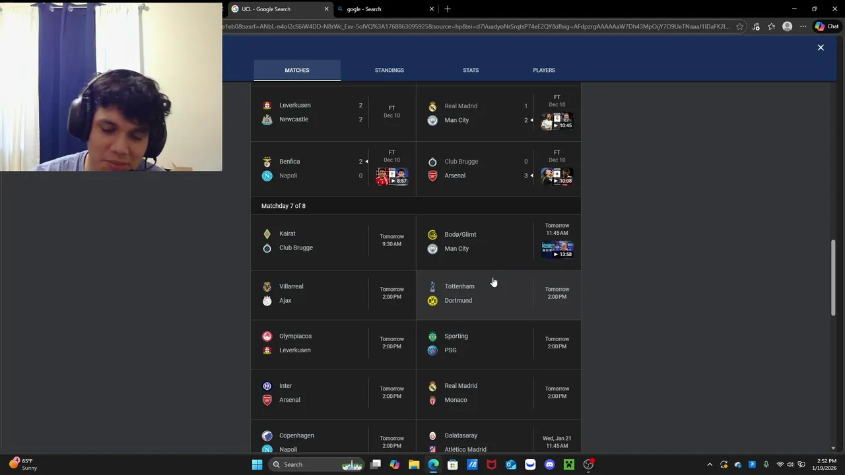Show hidden system tray icons

tap(710, 464)
